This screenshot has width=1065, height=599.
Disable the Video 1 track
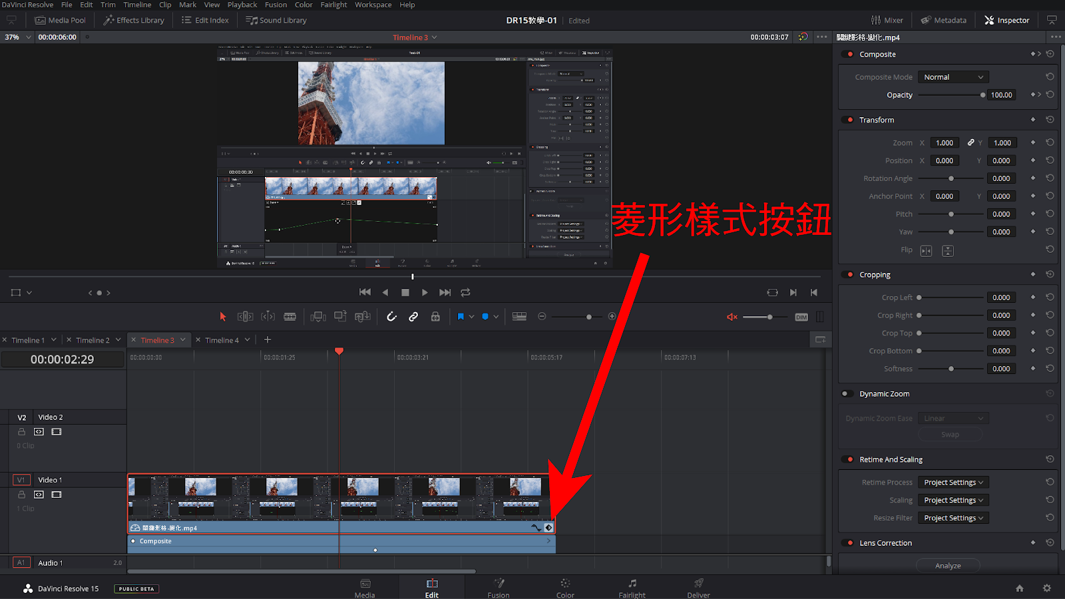pyautogui.click(x=57, y=495)
